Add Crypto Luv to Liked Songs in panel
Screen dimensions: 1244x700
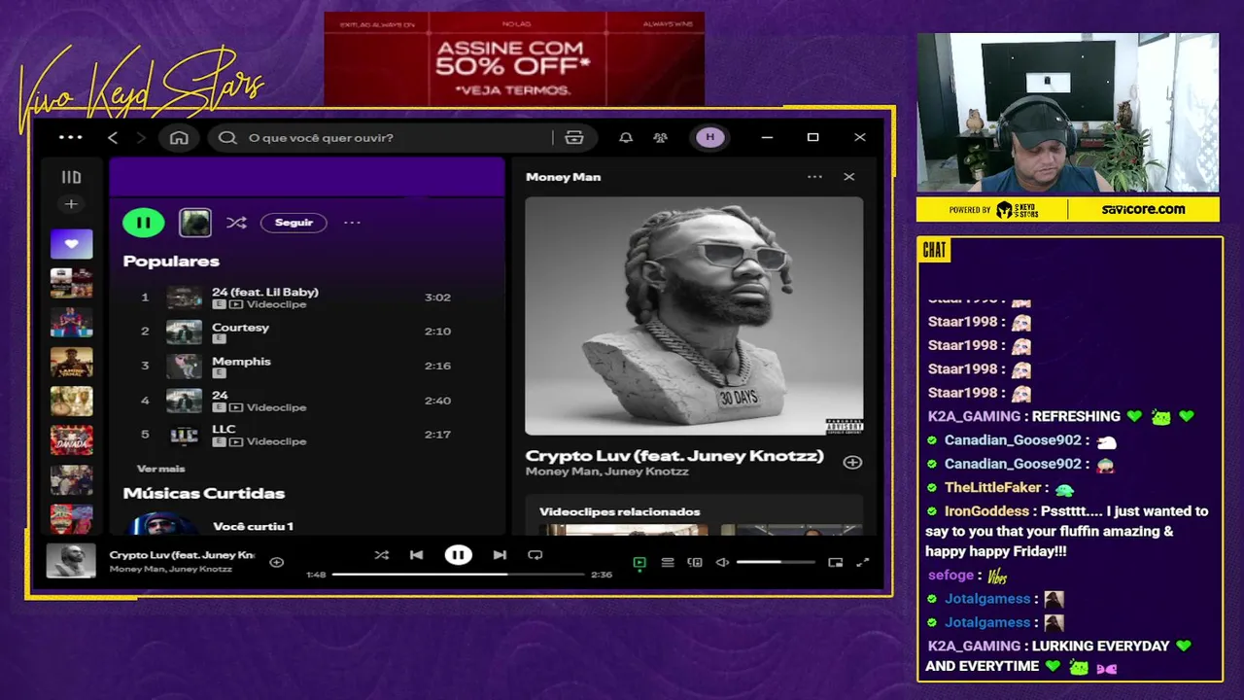pyautogui.click(x=852, y=463)
